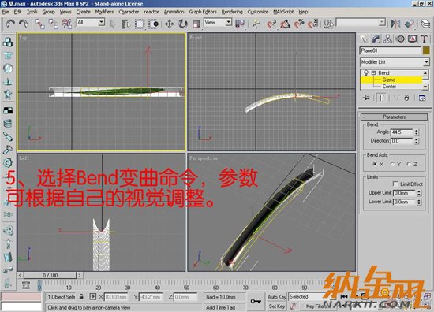Toggle Absolute/Offset transform type-in mode
The image size is (434, 312).
[x=93, y=297]
